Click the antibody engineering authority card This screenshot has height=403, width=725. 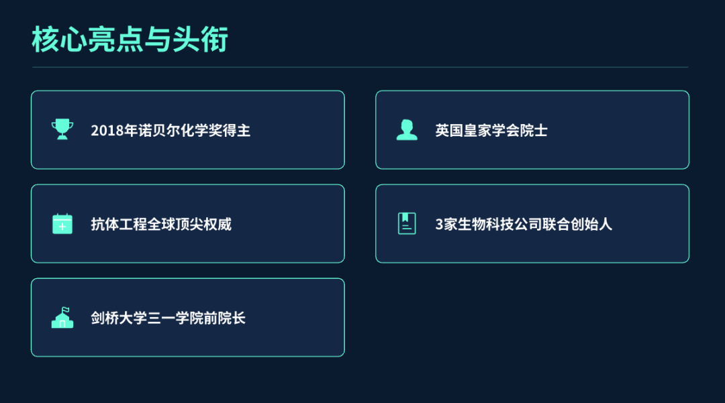click(188, 223)
